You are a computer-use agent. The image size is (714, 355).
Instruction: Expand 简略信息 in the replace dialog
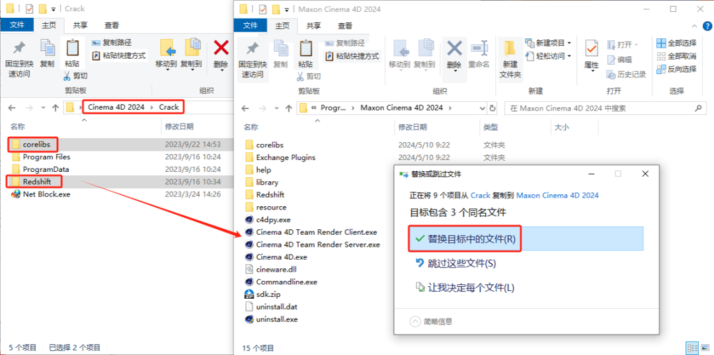point(432,322)
